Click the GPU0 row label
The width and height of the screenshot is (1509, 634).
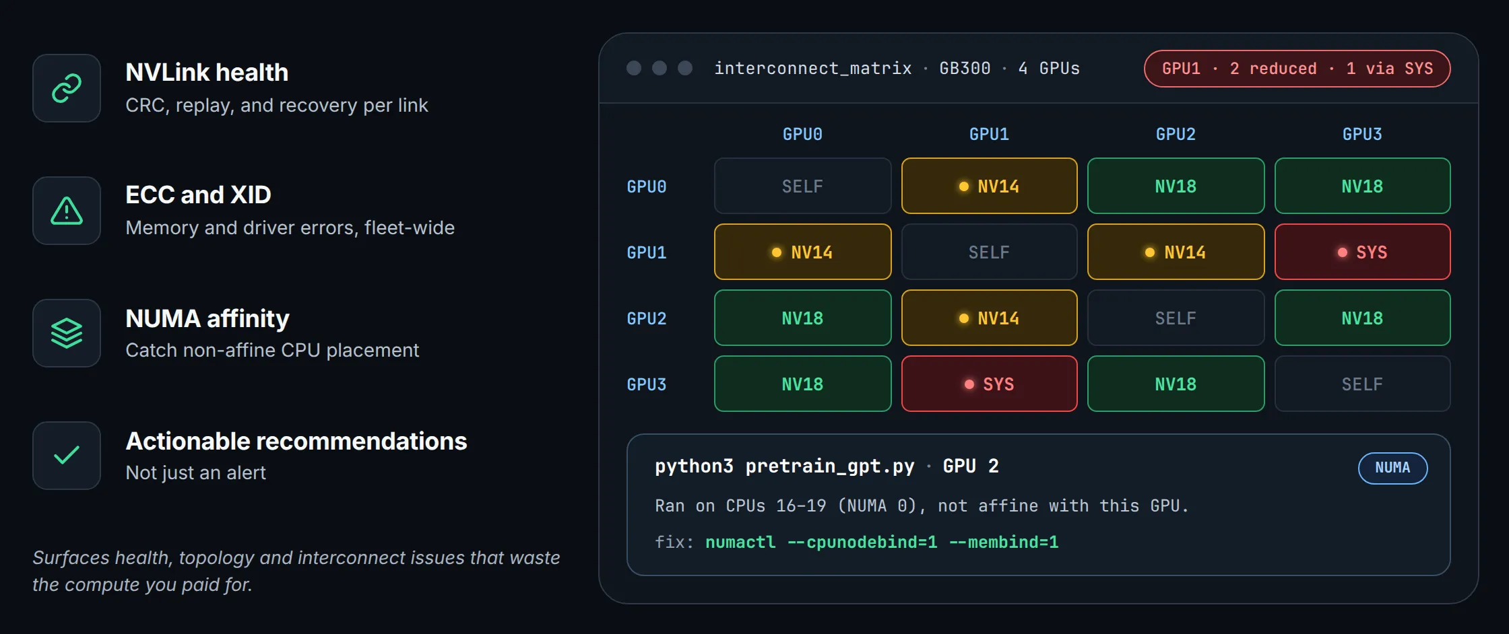[647, 186]
